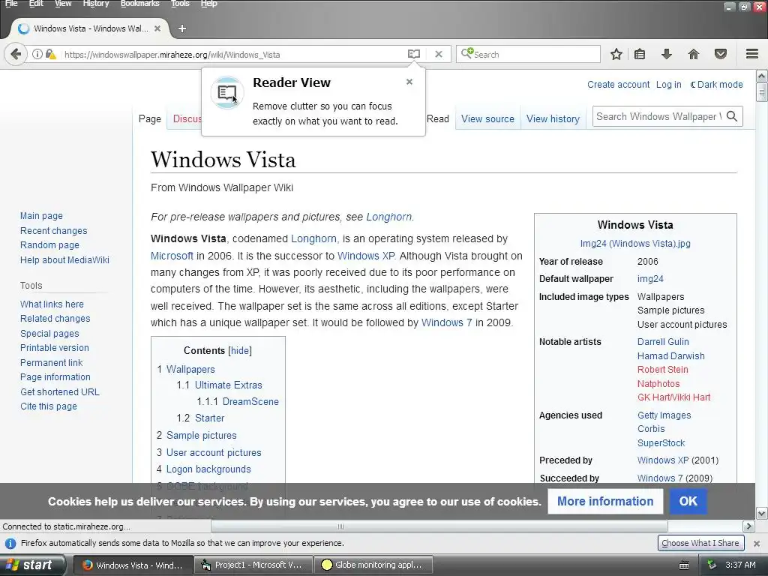768x576 pixels.
Task: Open the Bookmarks menu
Action: pos(139,4)
